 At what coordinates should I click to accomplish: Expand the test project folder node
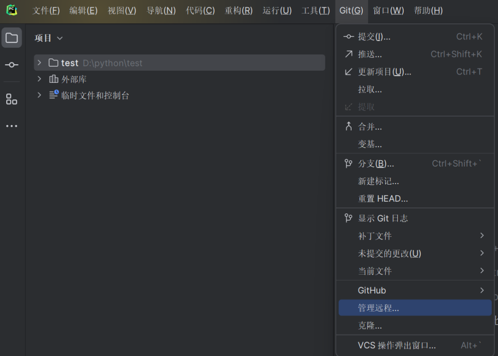39,63
